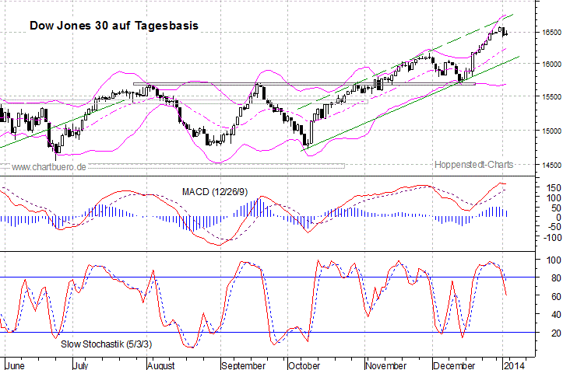Click the 16000 price axis value
Viewport: 563px width, 370px height.
(x=551, y=64)
